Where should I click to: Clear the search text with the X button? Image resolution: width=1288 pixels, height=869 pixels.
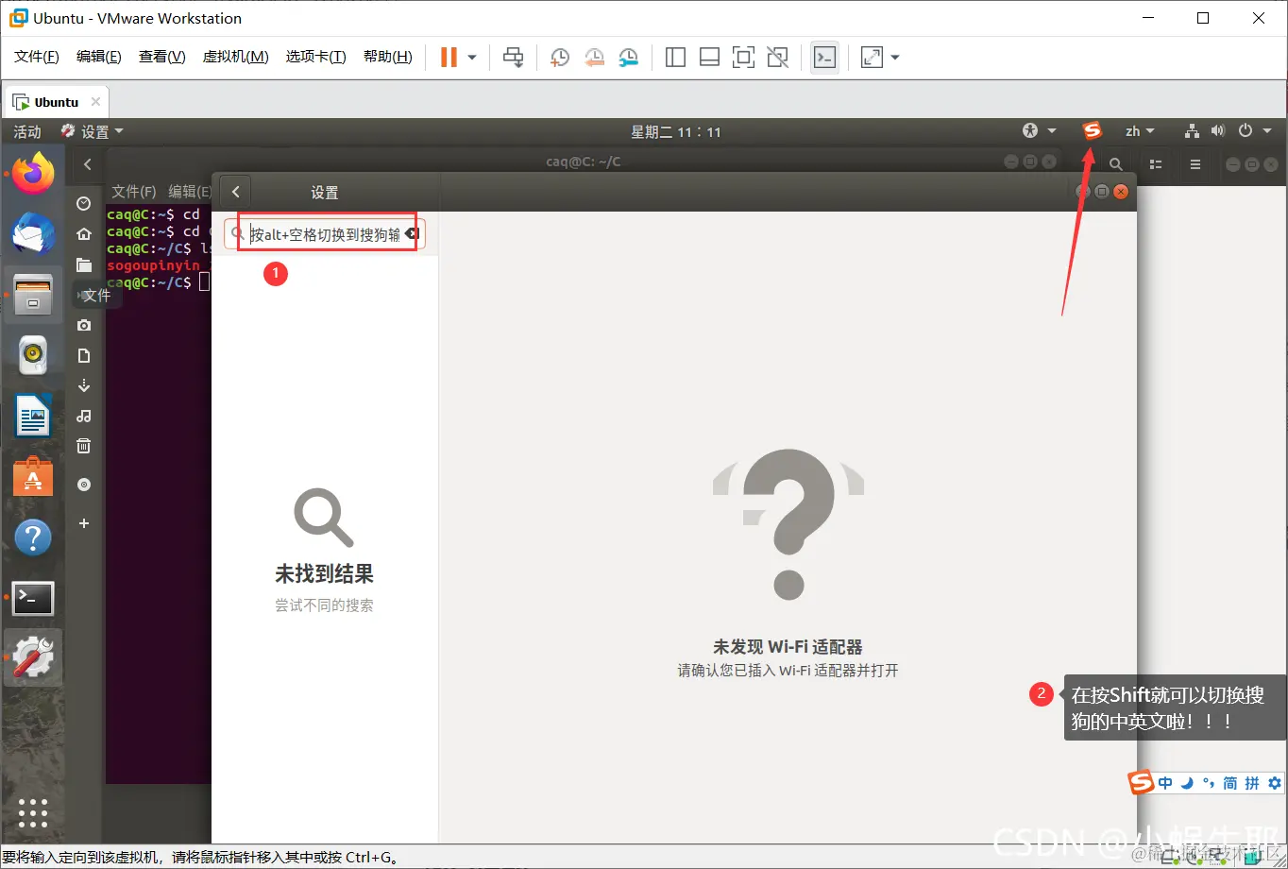tap(413, 233)
